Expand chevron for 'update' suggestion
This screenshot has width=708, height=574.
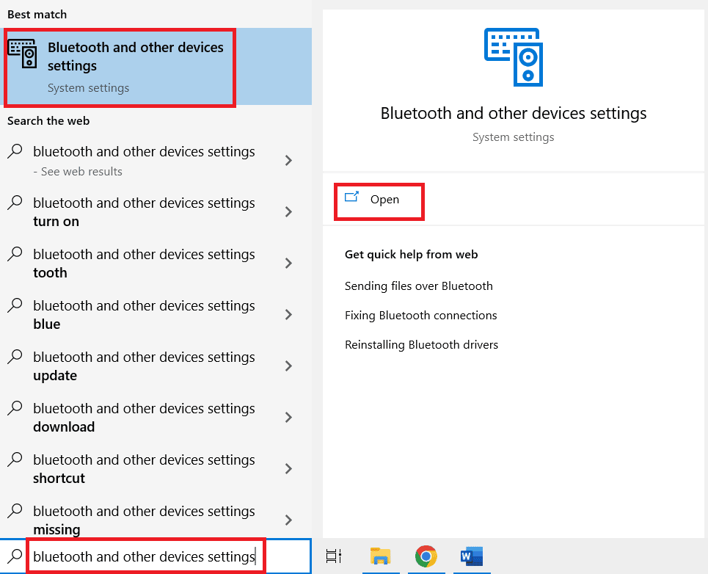288,366
